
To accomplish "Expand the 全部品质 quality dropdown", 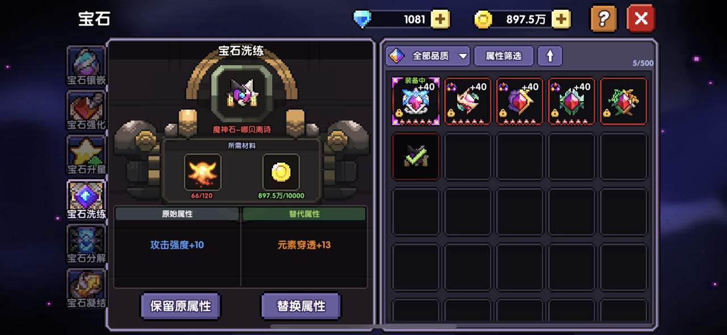I will click(x=428, y=56).
